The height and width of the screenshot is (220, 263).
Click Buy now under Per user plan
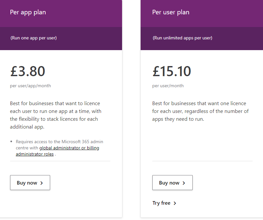tap(172, 183)
